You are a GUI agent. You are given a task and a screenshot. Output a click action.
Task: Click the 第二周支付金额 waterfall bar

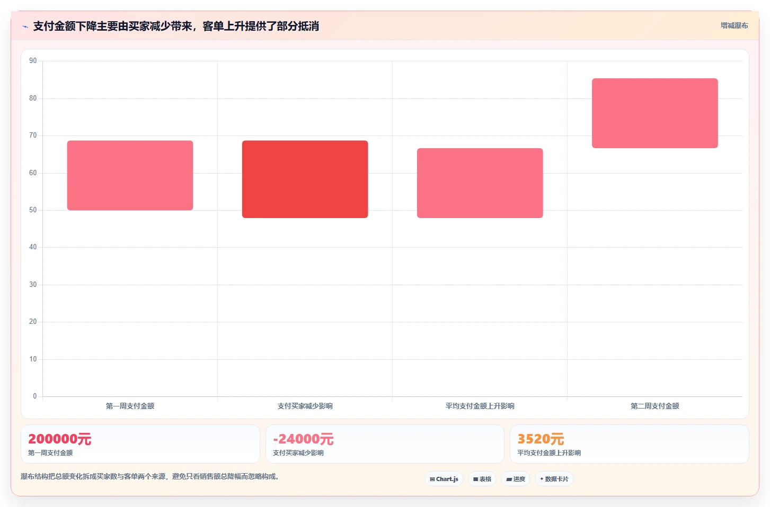pos(654,113)
